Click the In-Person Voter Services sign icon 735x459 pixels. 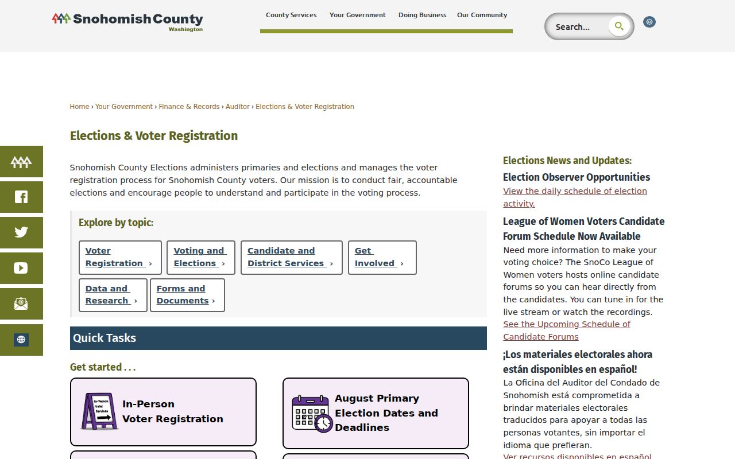click(100, 411)
